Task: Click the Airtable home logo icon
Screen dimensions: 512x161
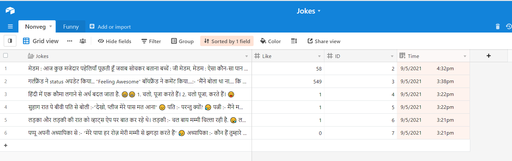Action: click(x=10, y=11)
